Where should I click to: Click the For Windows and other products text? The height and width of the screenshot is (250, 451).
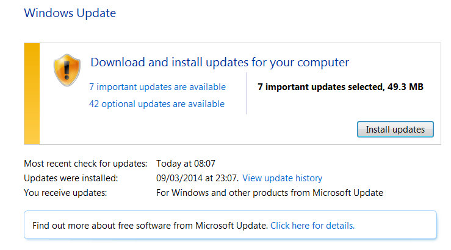pos(270,193)
